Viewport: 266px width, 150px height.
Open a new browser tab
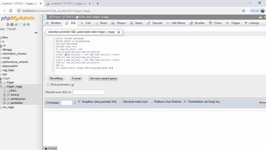(98, 3)
